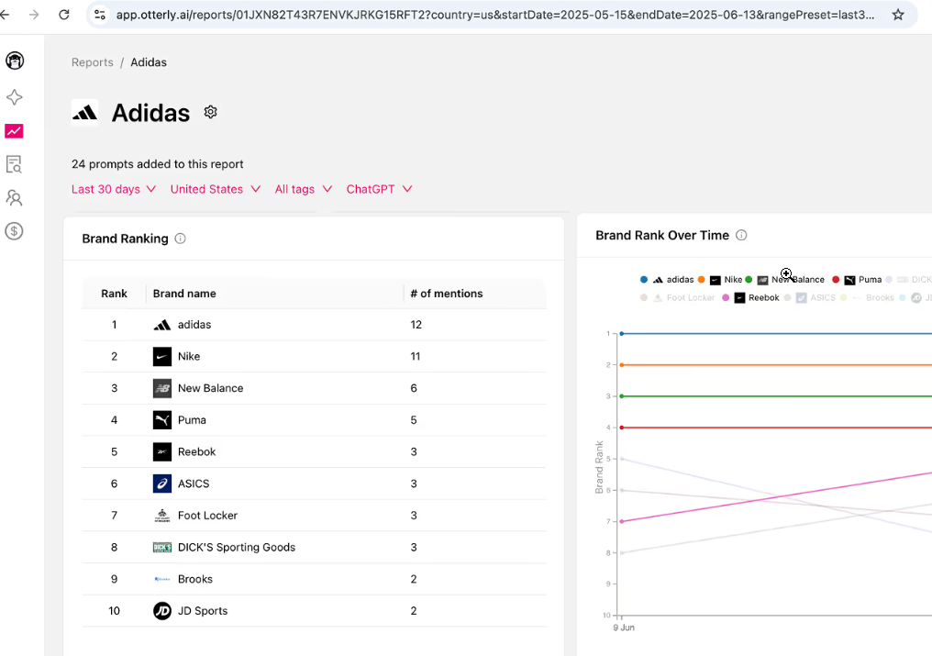The image size is (932, 656).
Task: Open the dollar sign billing icon
Action: [x=14, y=231]
